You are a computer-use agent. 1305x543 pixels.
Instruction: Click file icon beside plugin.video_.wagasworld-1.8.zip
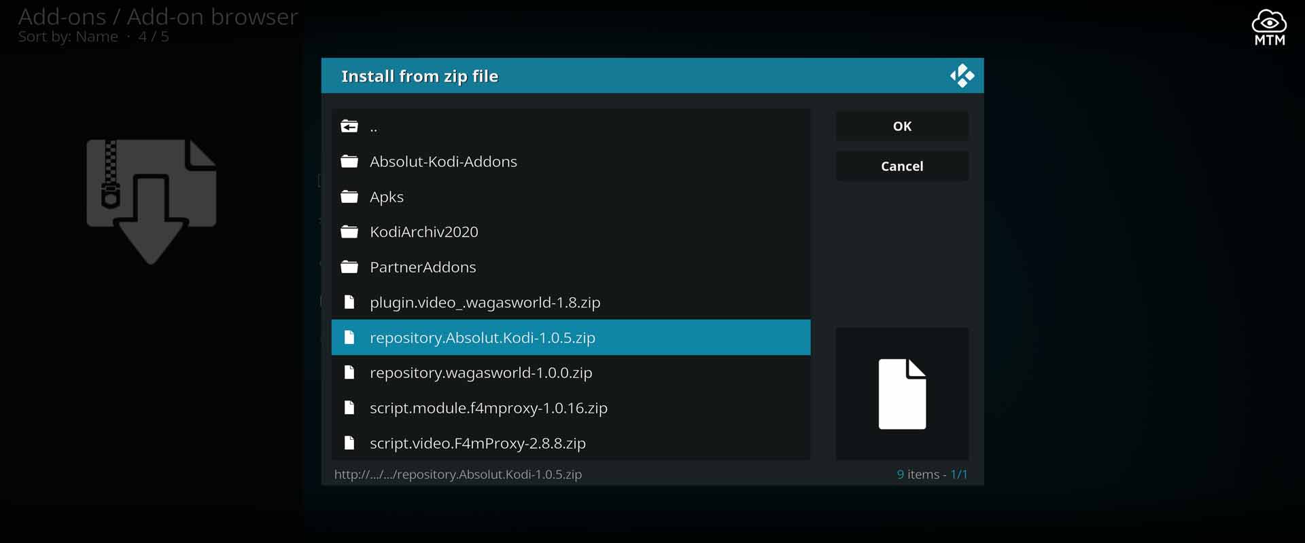pyautogui.click(x=349, y=302)
